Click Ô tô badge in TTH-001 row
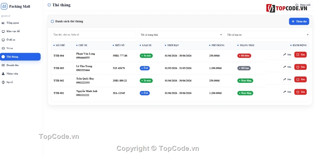Image resolution: width=315 pixels, height=156 pixels. [x=145, y=93]
